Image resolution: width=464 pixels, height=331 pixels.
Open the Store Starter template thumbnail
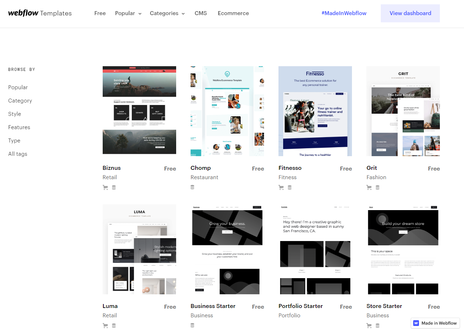point(403,249)
